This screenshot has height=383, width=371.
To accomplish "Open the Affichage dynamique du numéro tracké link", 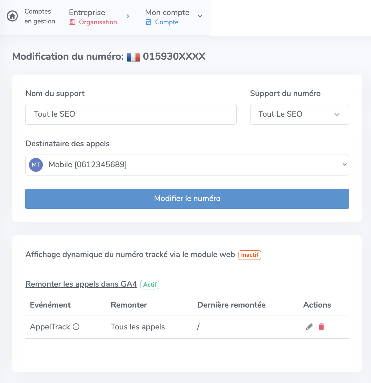I will pyautogui.click(x=130, y=255).
